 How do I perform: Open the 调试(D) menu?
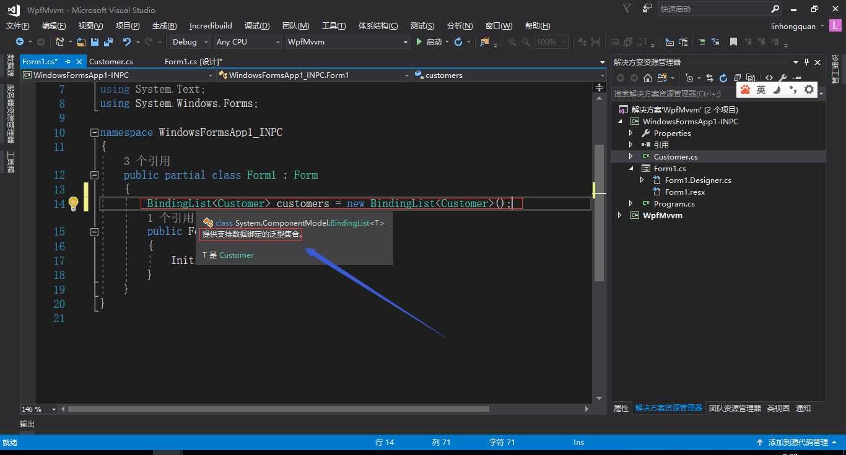click(257, 25)
